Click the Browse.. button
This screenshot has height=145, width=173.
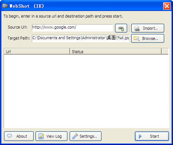(x=148, y=38)
